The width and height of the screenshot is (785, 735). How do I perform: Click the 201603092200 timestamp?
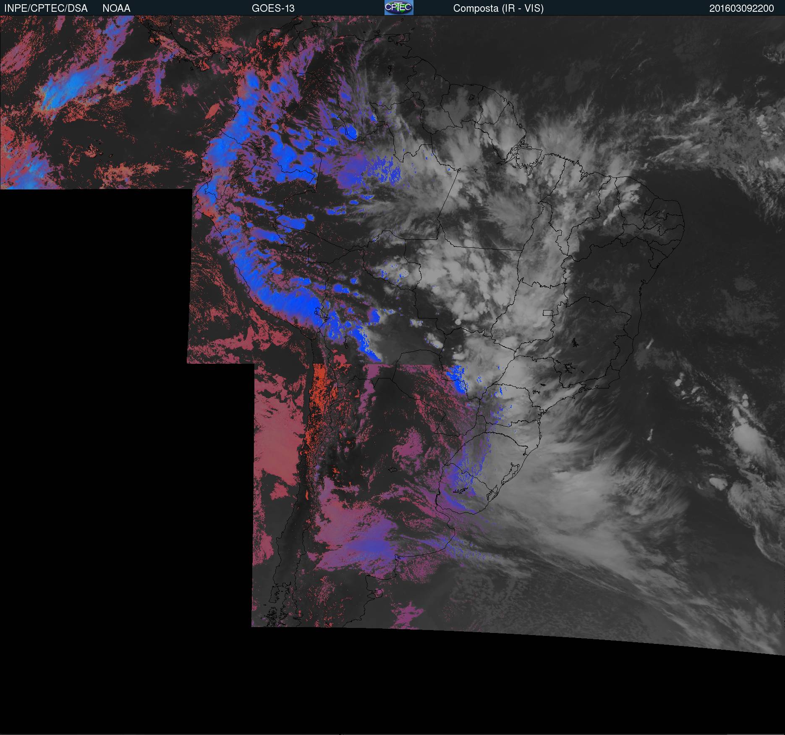click(741, 8)
